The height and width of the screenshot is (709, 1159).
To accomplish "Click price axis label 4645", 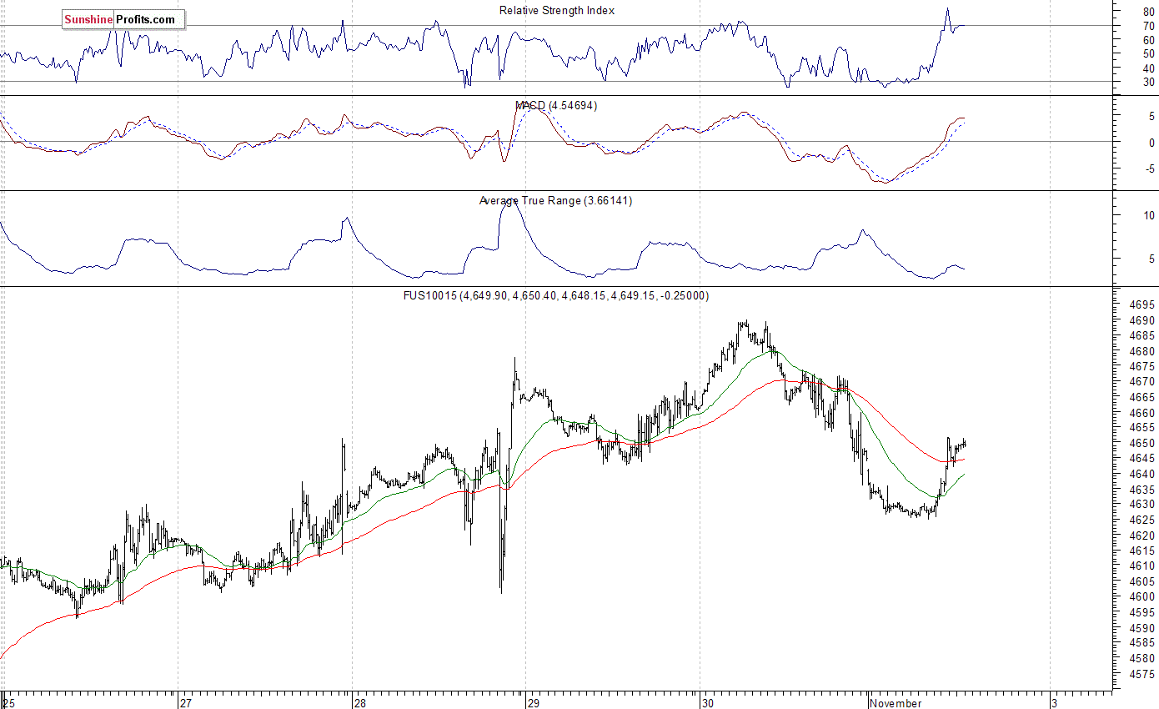I will click(x=1142, y=459).
